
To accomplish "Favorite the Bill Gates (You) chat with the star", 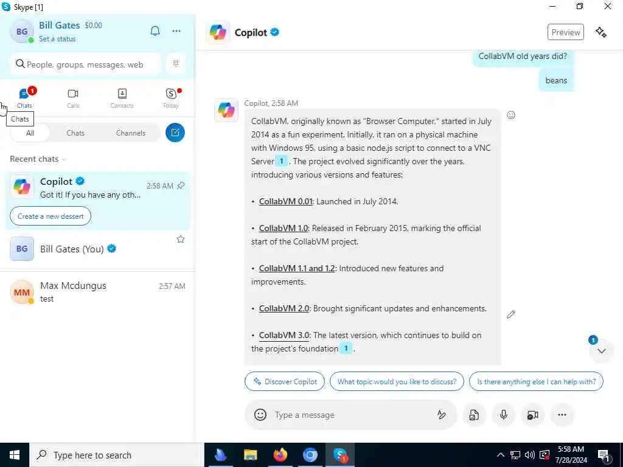I will 180,239.
